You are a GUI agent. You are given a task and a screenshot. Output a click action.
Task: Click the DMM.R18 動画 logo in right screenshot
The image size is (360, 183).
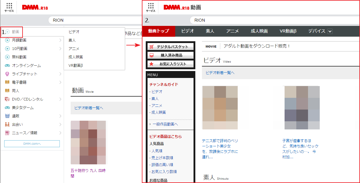click(182, 7)
